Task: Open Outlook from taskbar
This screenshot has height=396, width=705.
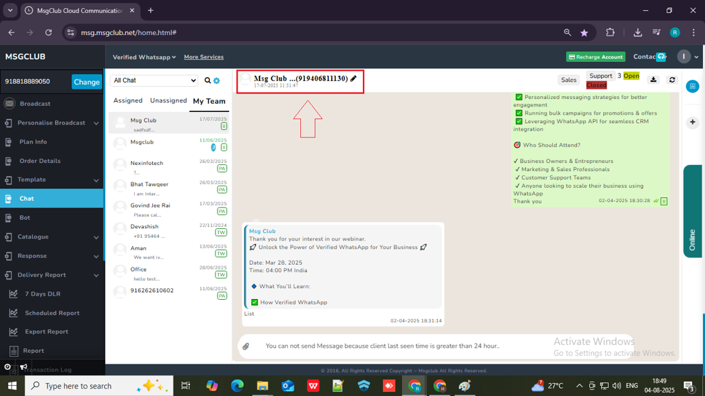Action: (x=288, y=386)
